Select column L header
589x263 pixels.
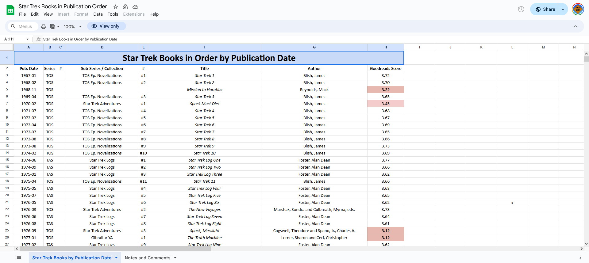pos(512,47)
